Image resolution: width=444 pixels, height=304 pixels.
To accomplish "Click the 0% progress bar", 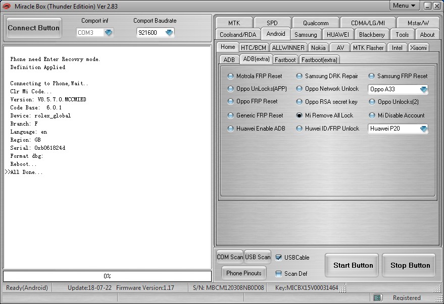I will point(107,276).
